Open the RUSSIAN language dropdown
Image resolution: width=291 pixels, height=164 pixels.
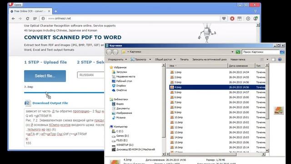91,75
